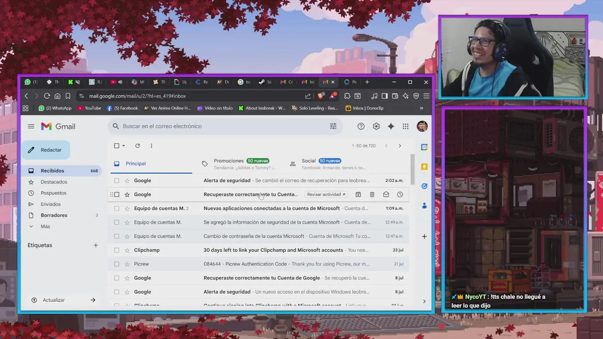
Task: Open Google account profile picture
Action: point(422,126)
